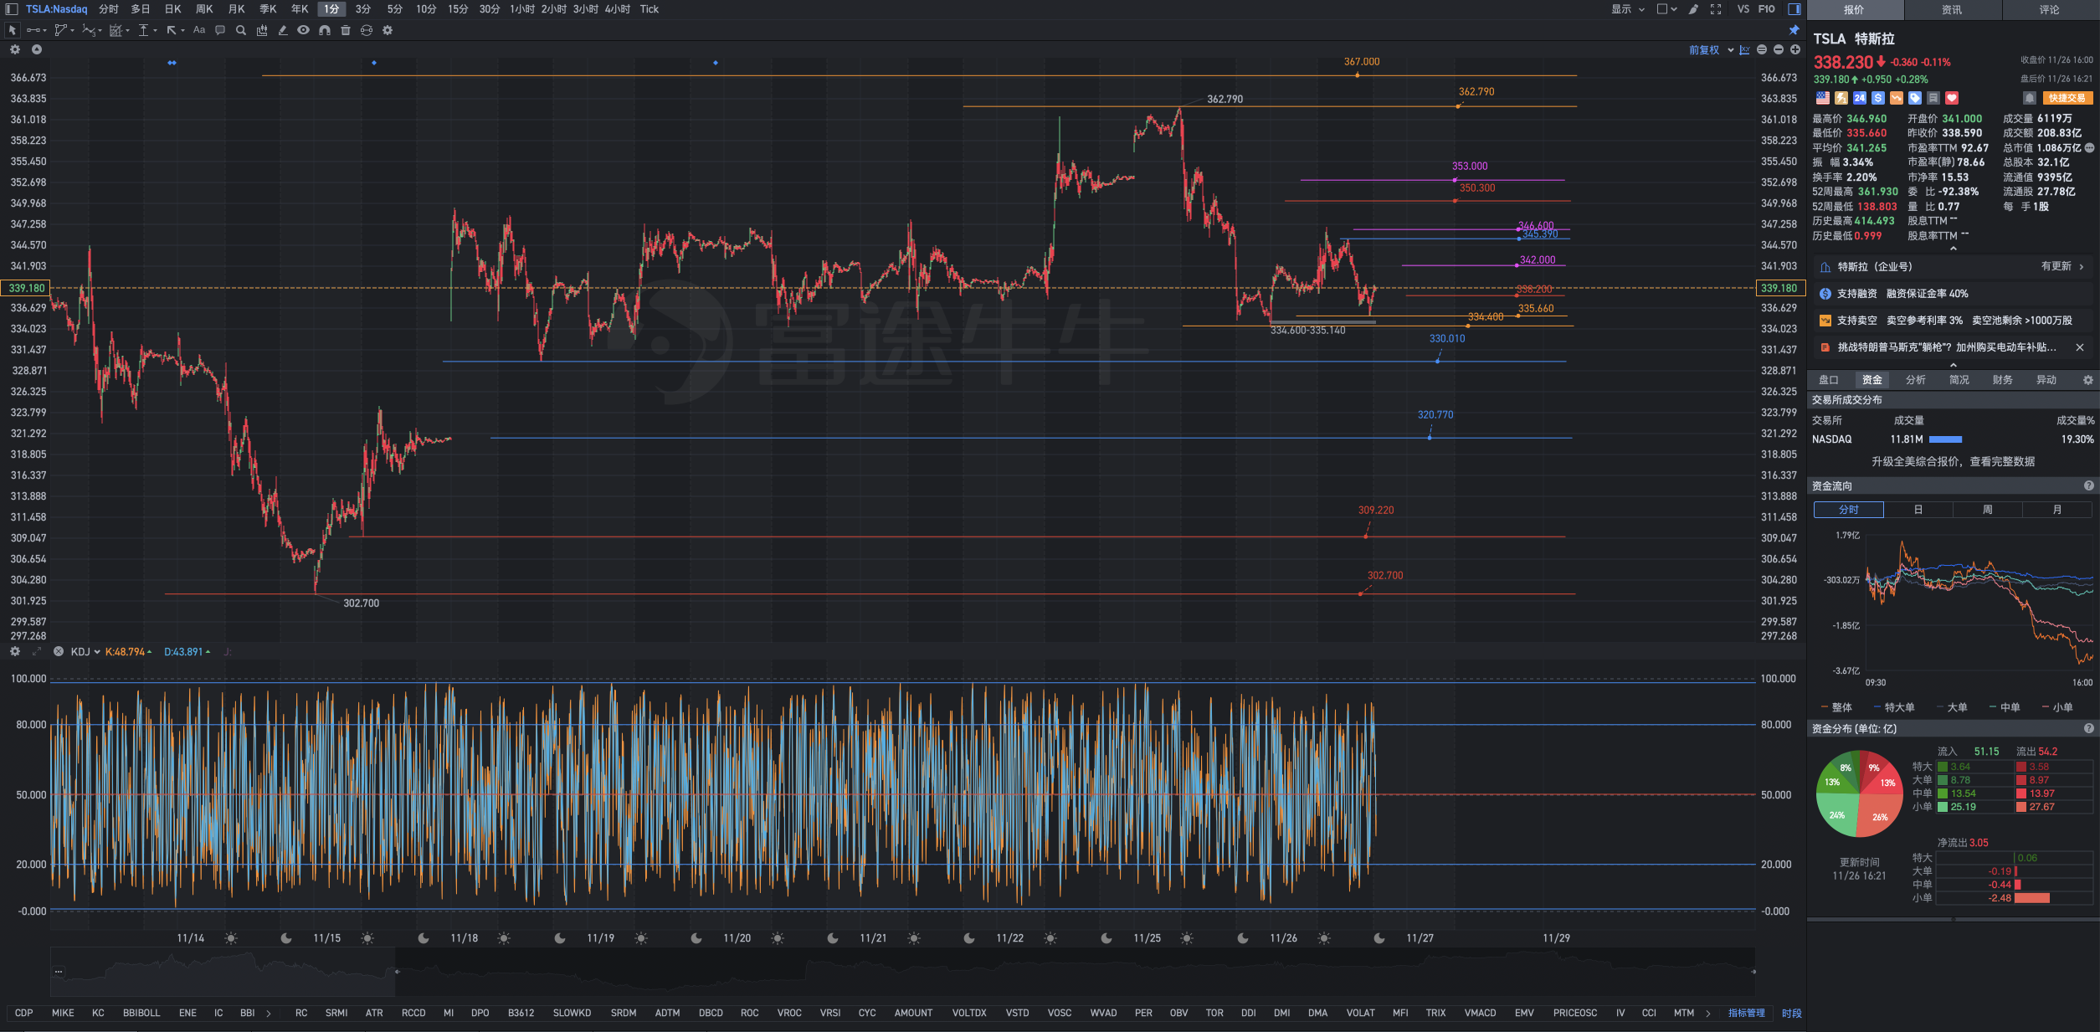Select the 周 capital flow period
The image size is (2100, 1032).
coord(1987,510)
